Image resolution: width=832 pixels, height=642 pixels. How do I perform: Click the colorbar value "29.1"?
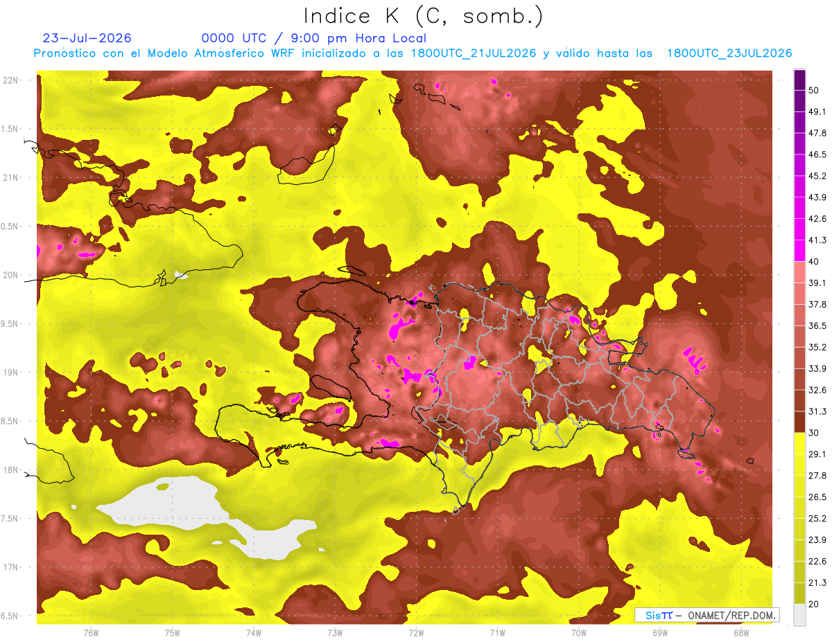point(817,454)
